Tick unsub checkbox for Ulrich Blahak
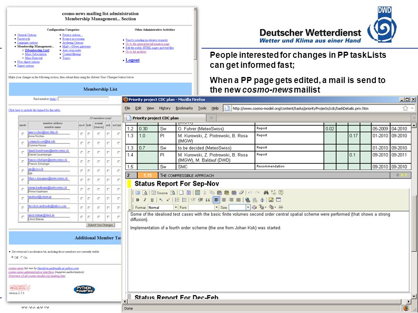The width and height of the screenshot is (418, 313). click(x=23, y=217)
